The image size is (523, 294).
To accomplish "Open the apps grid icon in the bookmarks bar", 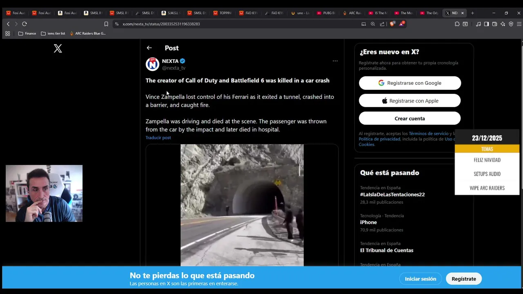I will click(x=7, y=33).
